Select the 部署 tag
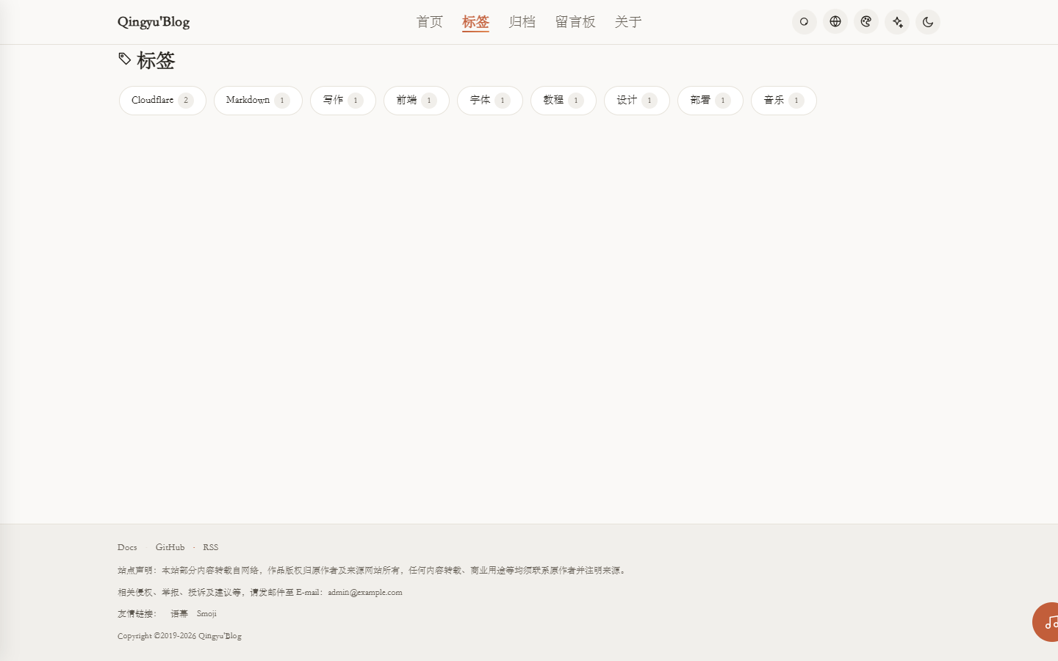Screen dimensions: 1058x661 pyautogui.click(x=710, y=101)
